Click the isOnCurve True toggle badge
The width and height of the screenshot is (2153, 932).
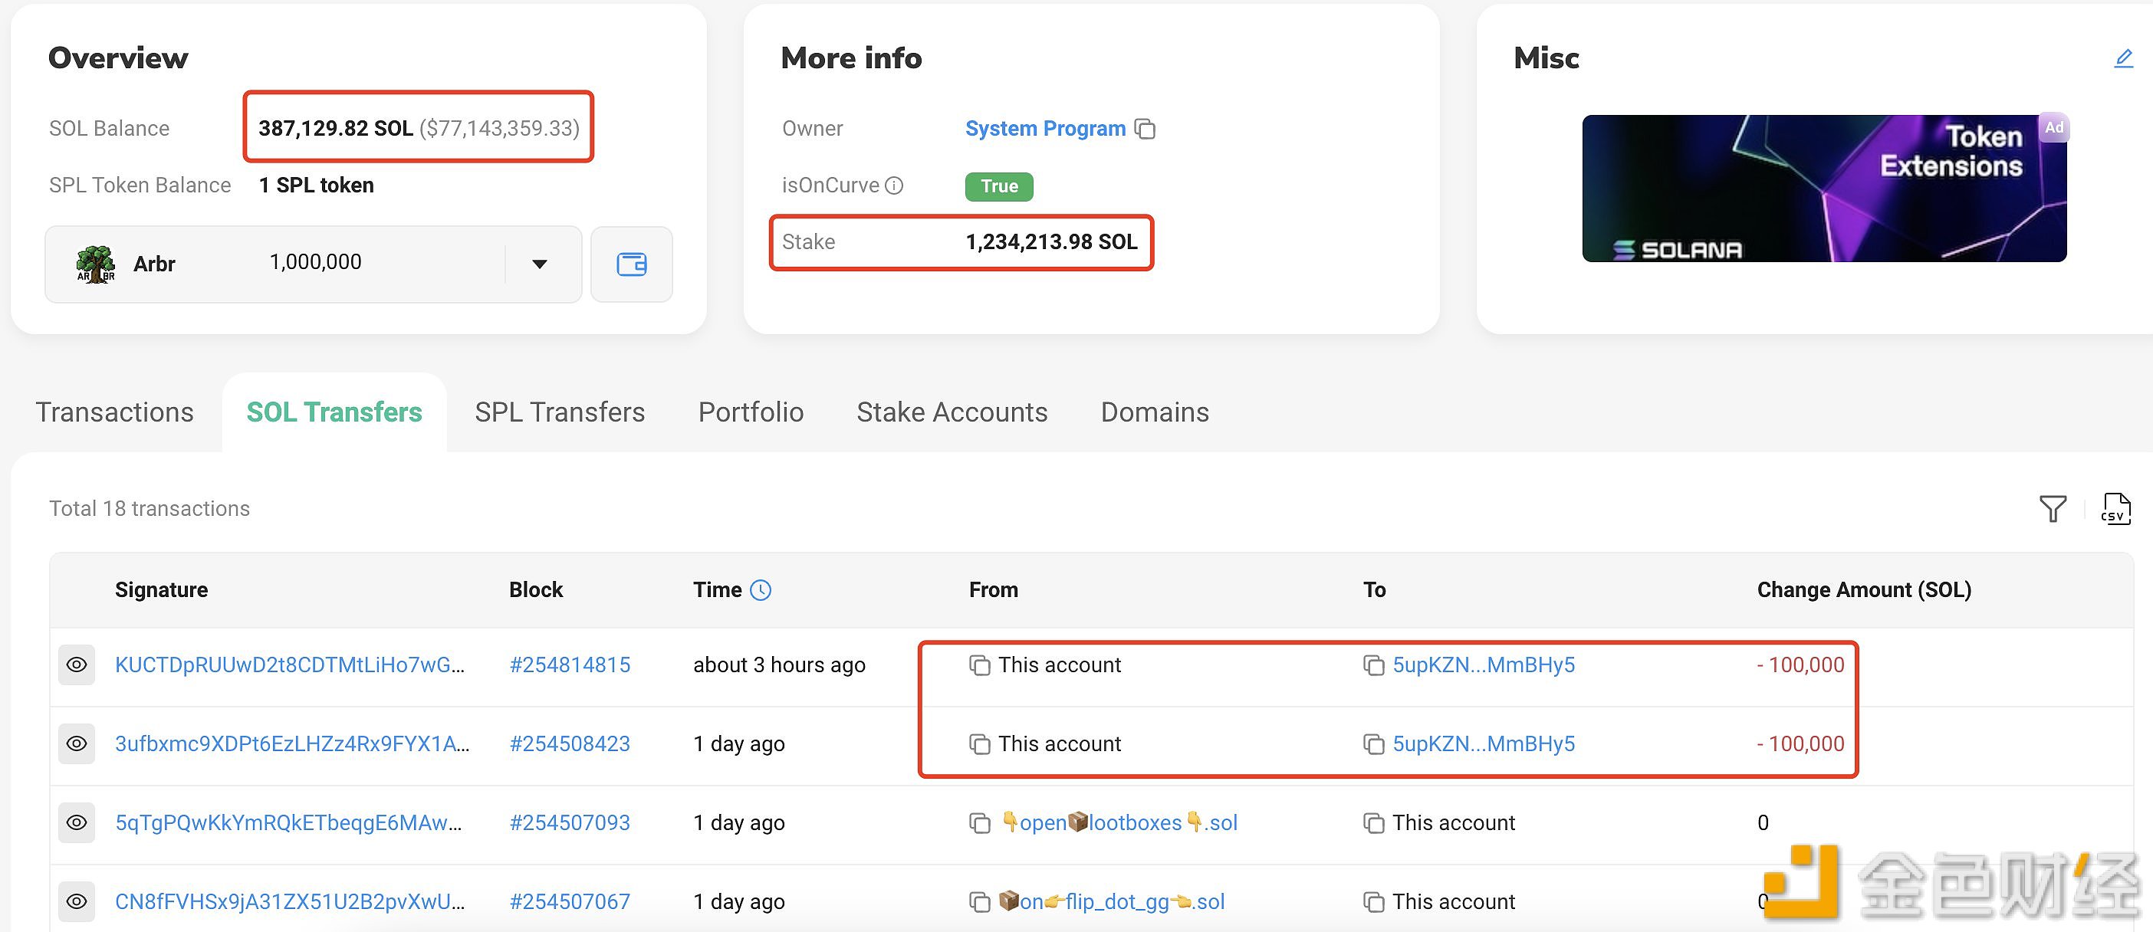pyautogui.click(x=1000, y=184)
